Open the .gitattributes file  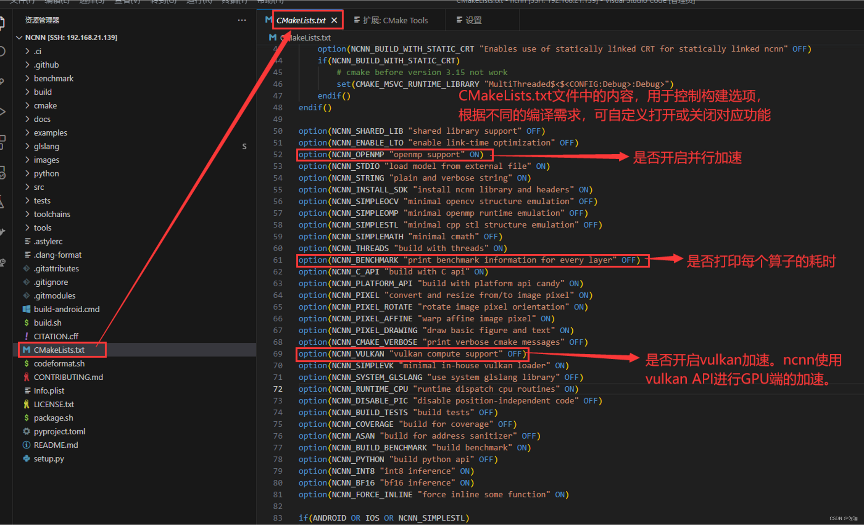tap(56, 268)
